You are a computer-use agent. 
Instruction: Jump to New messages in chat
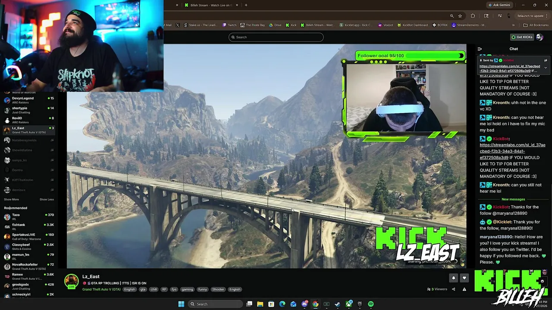point(513,199)
